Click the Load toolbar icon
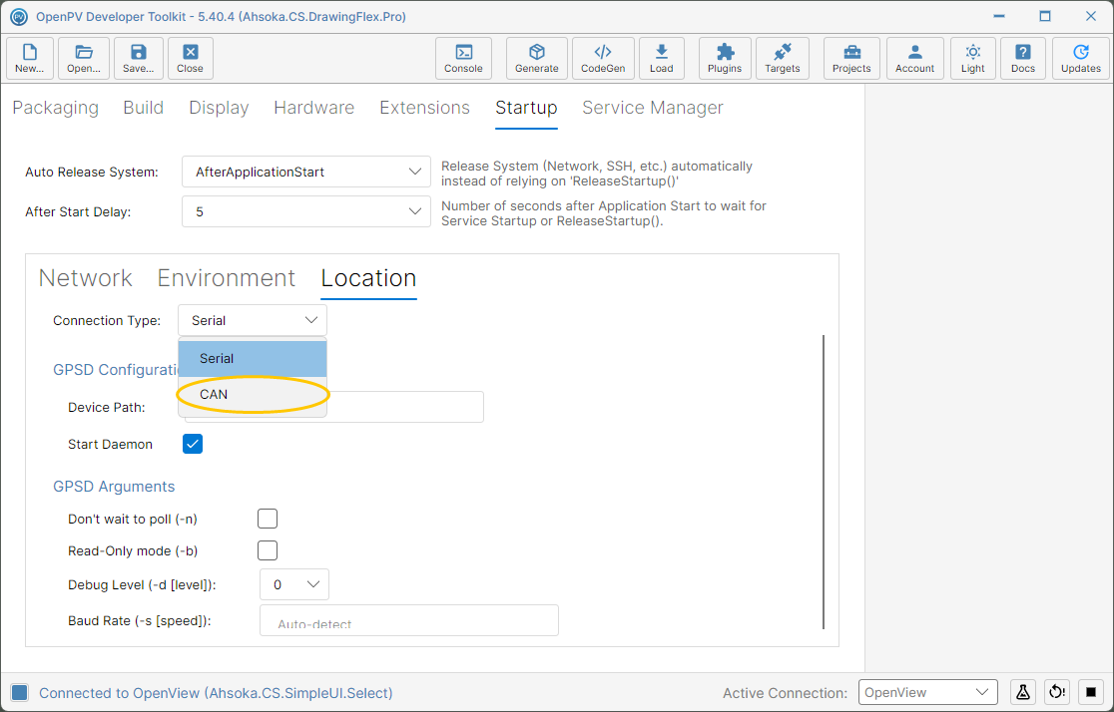 point(662,58)
